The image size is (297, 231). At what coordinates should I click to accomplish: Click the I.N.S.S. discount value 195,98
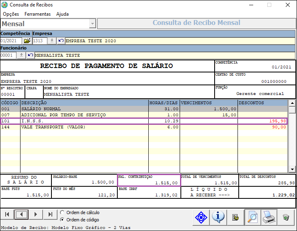pos(277,121)
